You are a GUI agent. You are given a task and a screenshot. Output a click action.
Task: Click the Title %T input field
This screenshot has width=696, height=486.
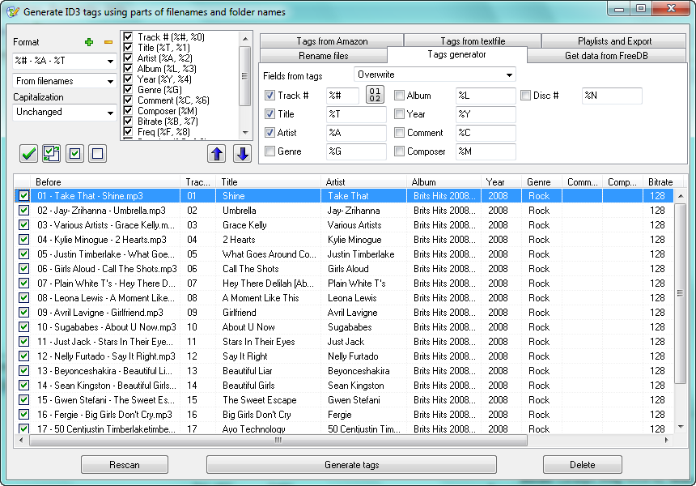pyautogui.click(x=356, y=114)
